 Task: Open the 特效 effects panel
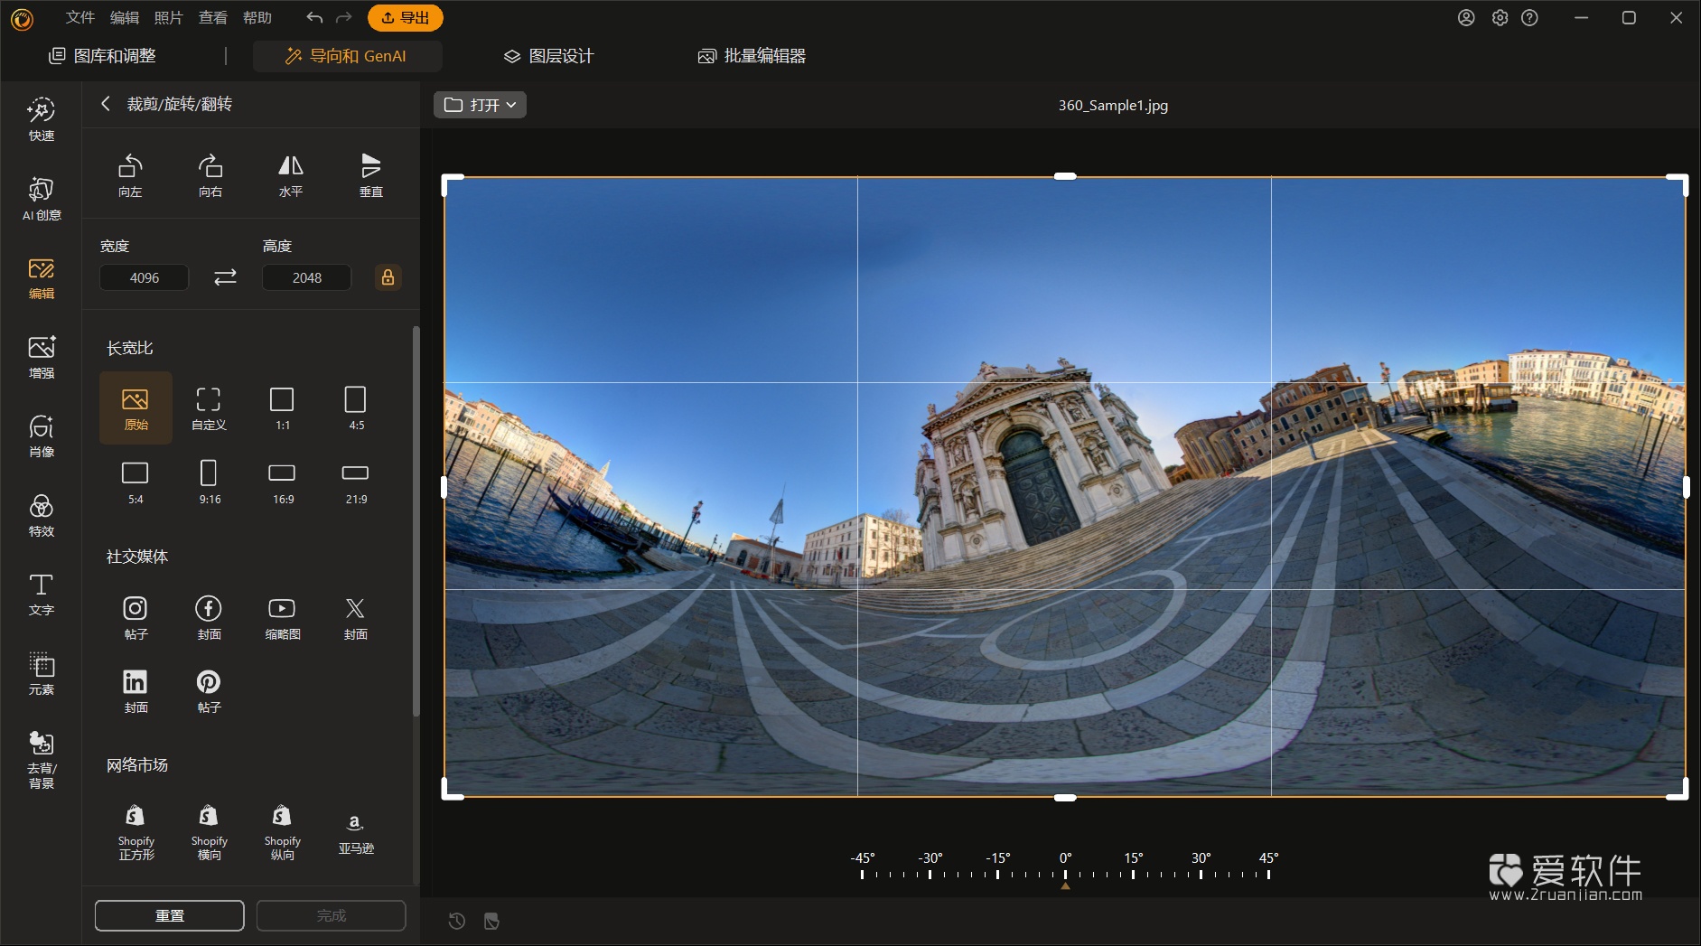pos(42,515)
